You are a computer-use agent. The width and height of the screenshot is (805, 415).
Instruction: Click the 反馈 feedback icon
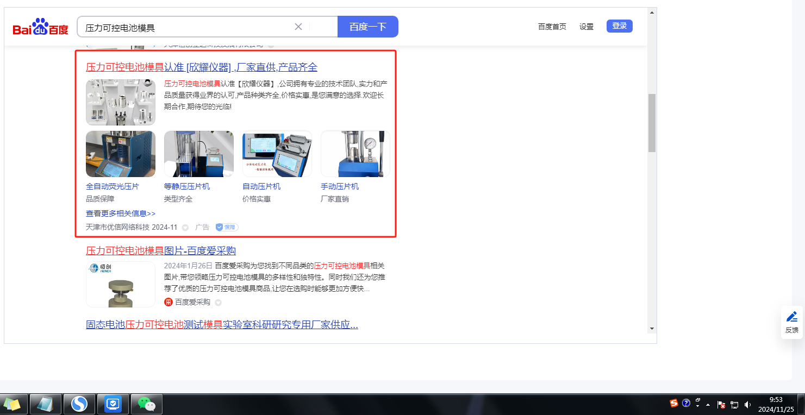pyautogui.click(x=792, y=322)
